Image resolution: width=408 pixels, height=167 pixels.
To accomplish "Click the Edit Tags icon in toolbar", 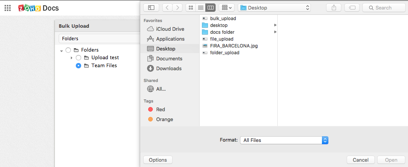I will [x=352, y=8].
